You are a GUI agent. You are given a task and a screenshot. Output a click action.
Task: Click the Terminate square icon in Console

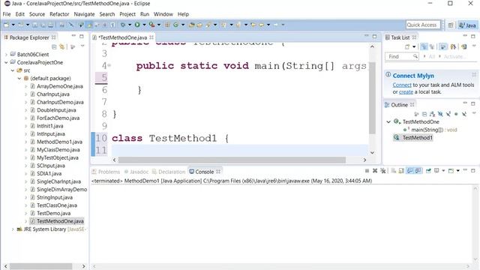[367, 171]
